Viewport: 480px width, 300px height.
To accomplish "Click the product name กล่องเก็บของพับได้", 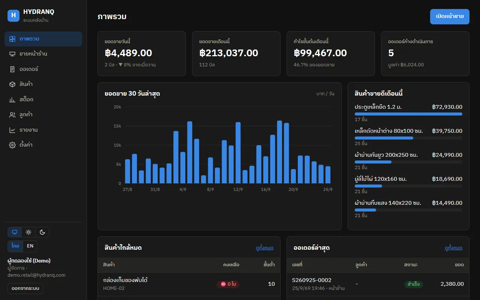I will (x=125, y=280).
